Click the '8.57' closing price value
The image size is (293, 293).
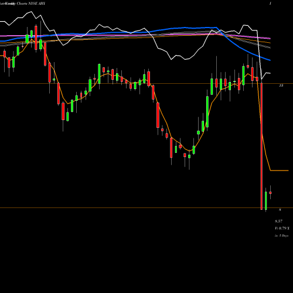(278, 221)
